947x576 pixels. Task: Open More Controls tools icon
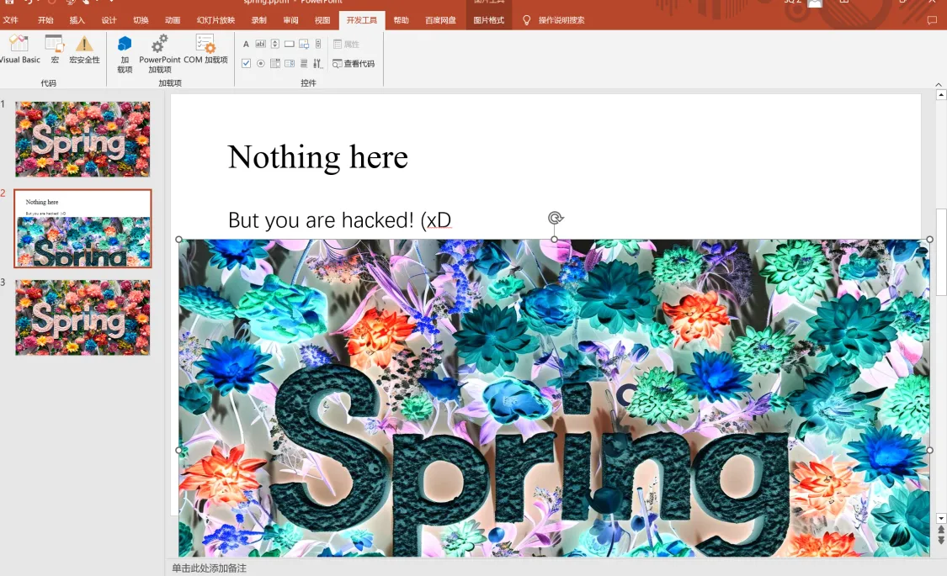[318, 63]
